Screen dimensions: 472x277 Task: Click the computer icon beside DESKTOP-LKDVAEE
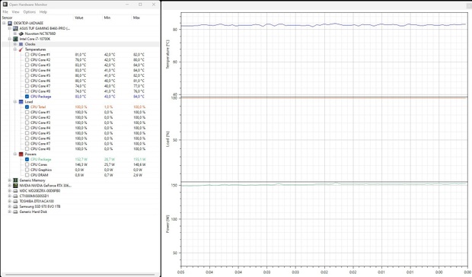(x=10, y=23)
